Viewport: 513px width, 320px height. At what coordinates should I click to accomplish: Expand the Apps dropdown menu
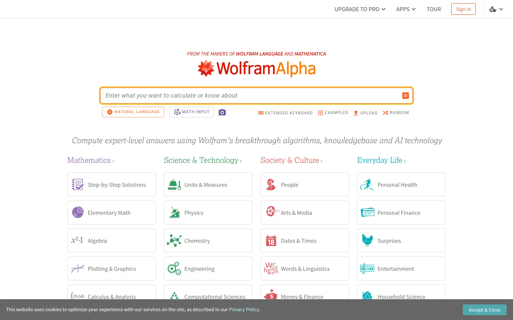(406, 9)
